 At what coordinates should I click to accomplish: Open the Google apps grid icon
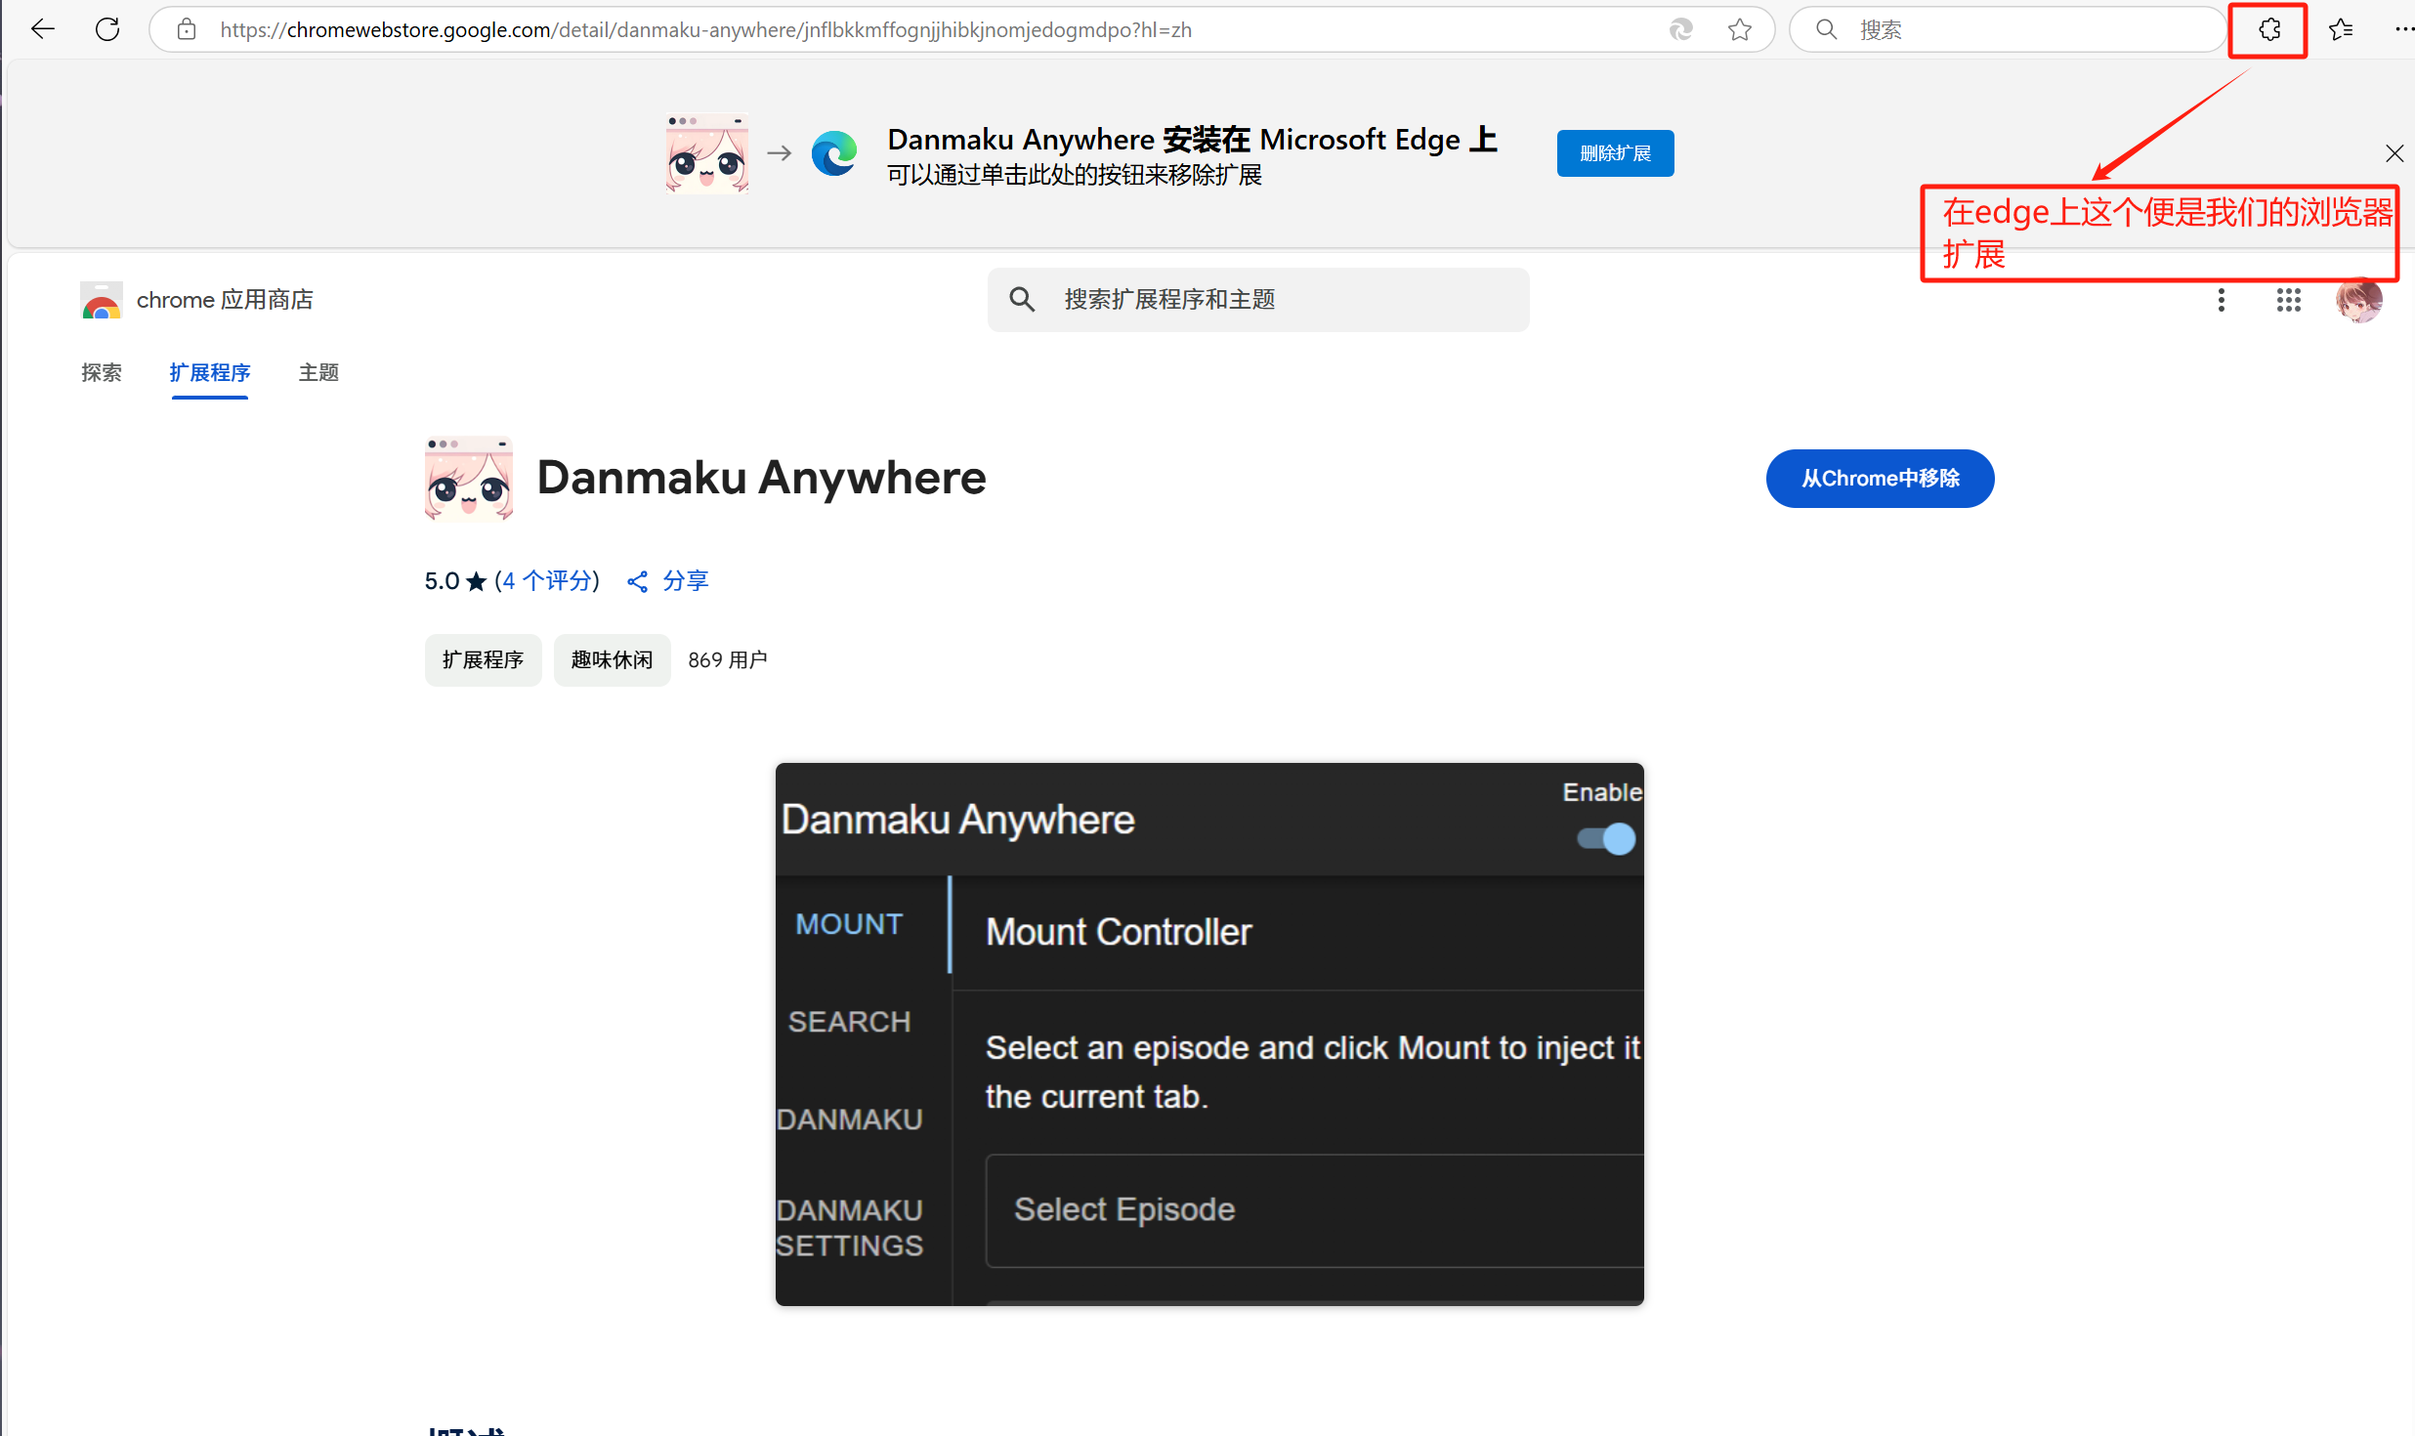(2288, 300)
